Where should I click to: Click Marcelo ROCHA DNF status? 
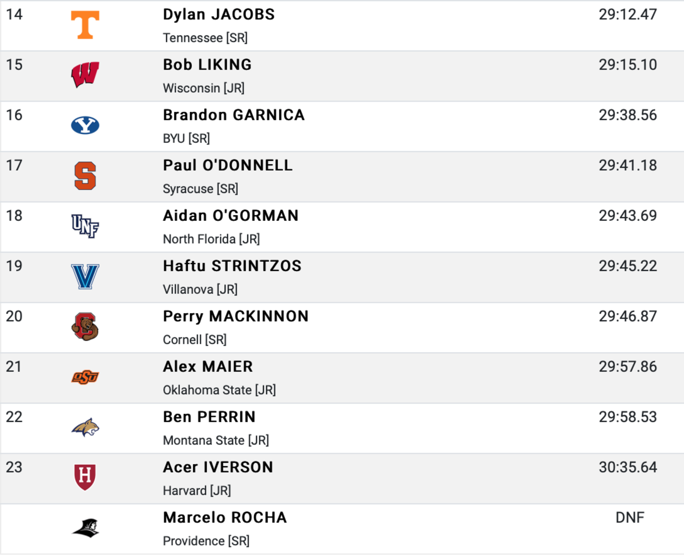click(630, 518)
